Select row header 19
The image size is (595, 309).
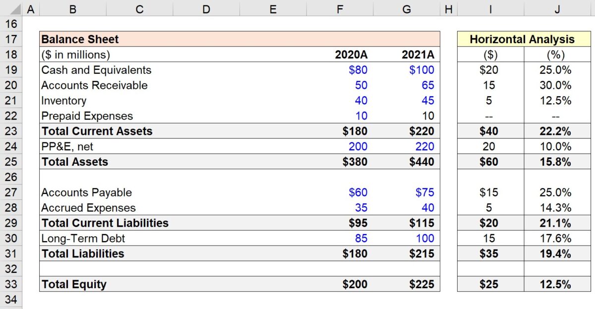[x=15, y=69]
